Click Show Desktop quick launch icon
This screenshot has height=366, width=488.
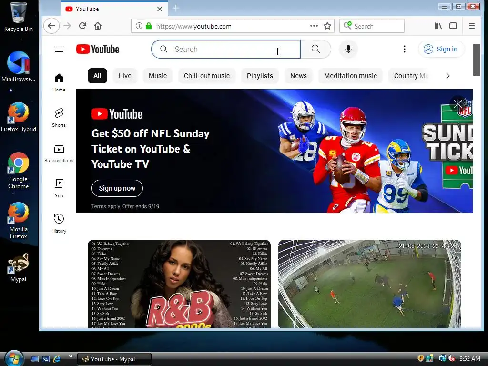pyautogui.click(x=34, y=359)
